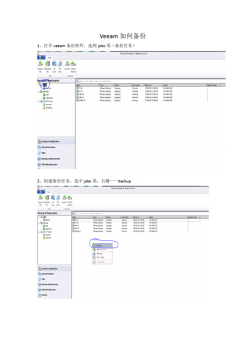
Task: Open application menu button, step 1 screenshot
Action: 41,58
